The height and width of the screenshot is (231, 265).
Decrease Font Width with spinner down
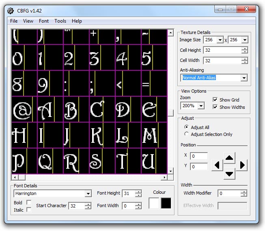click(138, 207)
